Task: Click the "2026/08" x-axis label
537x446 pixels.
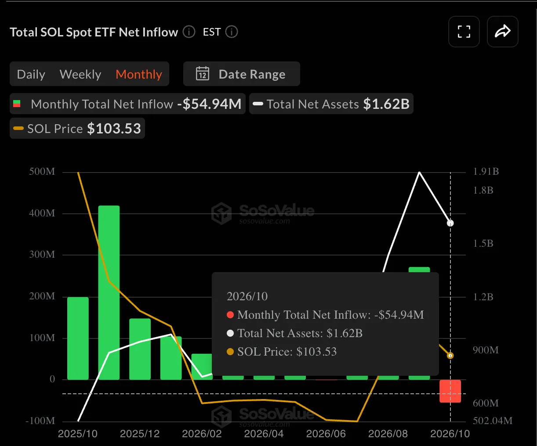Action: click(388, 434)
